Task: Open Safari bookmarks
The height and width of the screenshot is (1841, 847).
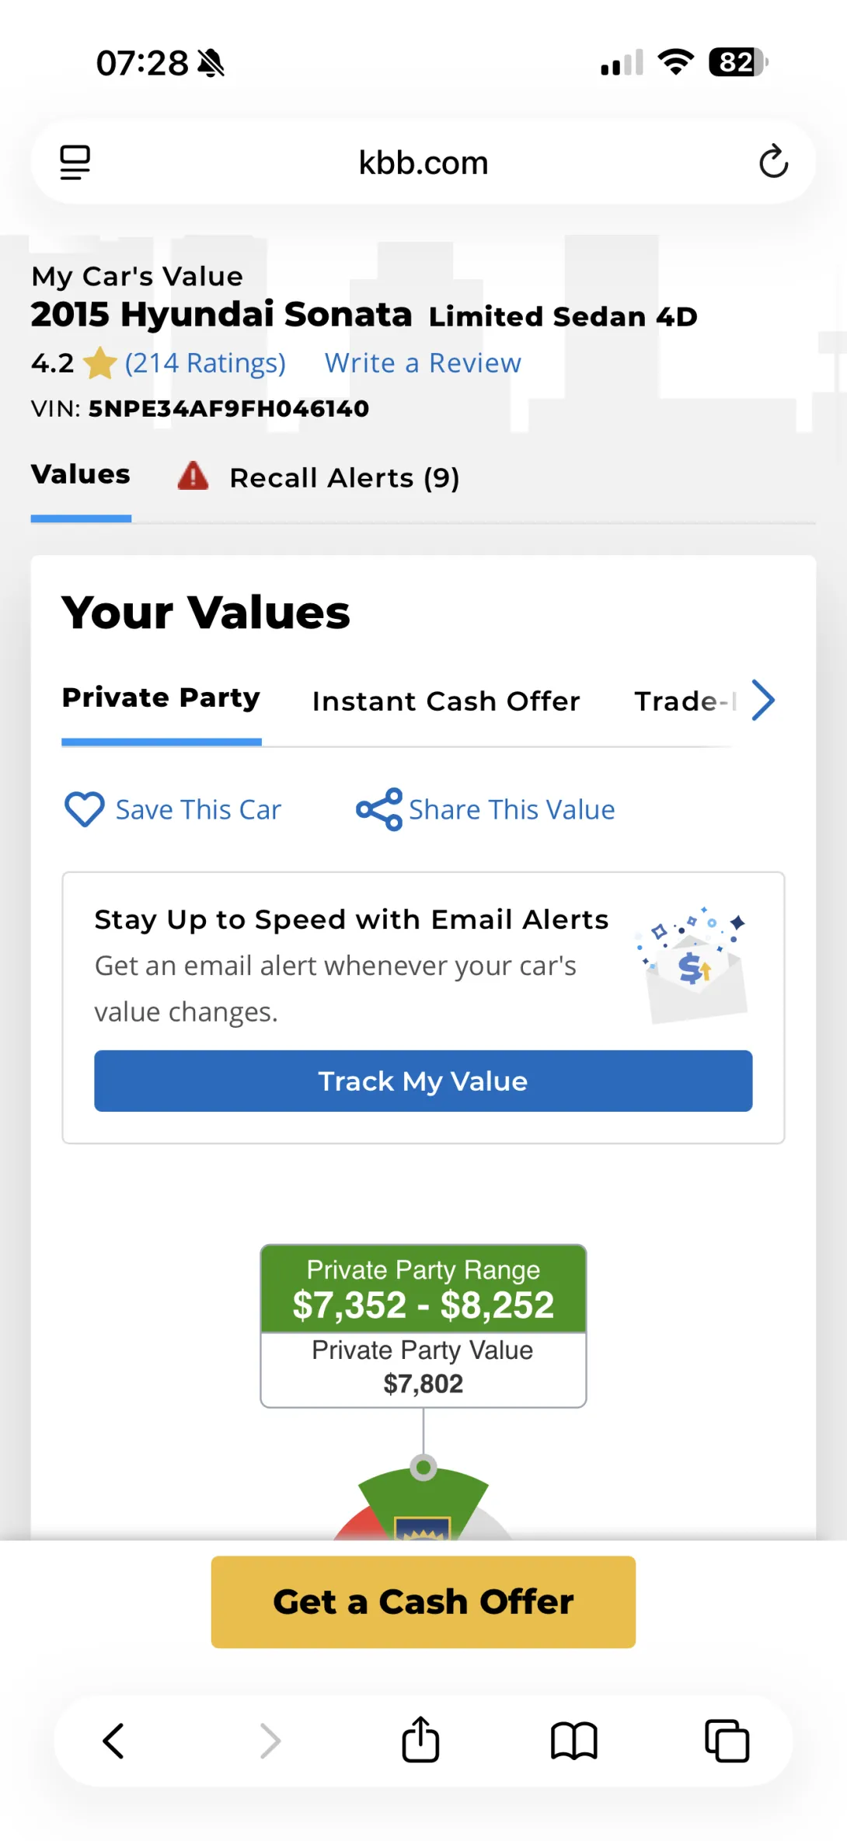Action: (x=573, y=1740)
